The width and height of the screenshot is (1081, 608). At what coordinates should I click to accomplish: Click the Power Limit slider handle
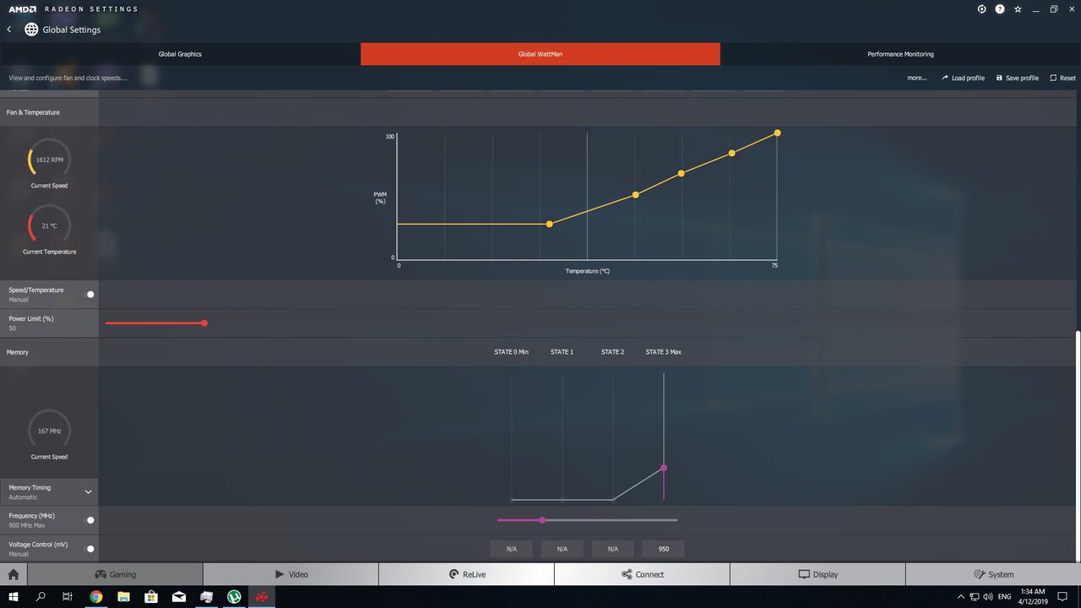pos(204,323)
